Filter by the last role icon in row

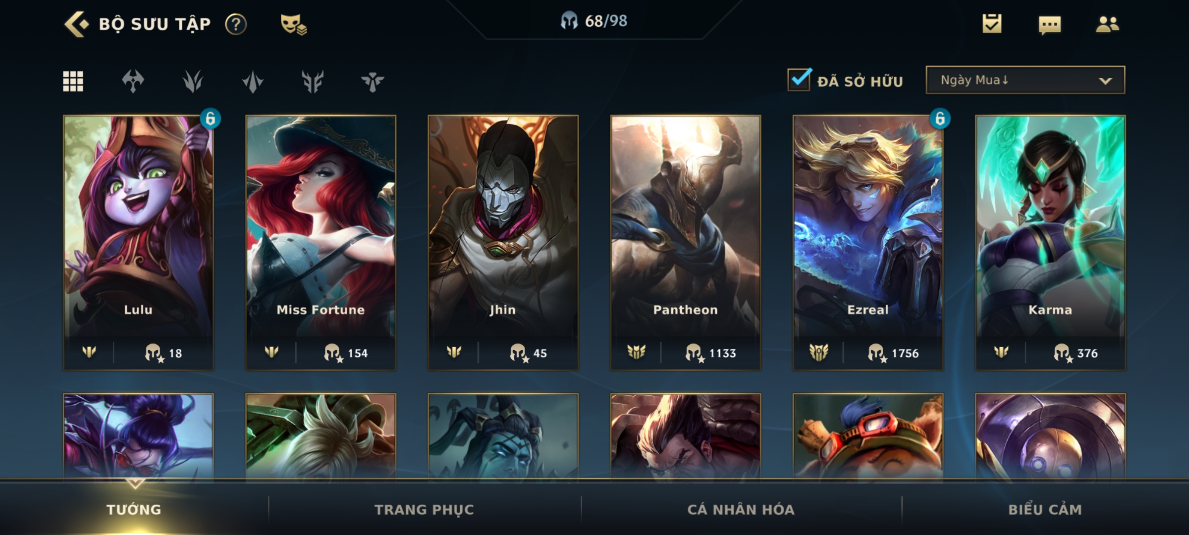coord(373,82)
